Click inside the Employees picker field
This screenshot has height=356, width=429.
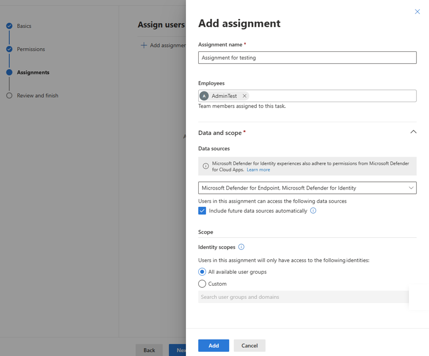tap(307, 96)
